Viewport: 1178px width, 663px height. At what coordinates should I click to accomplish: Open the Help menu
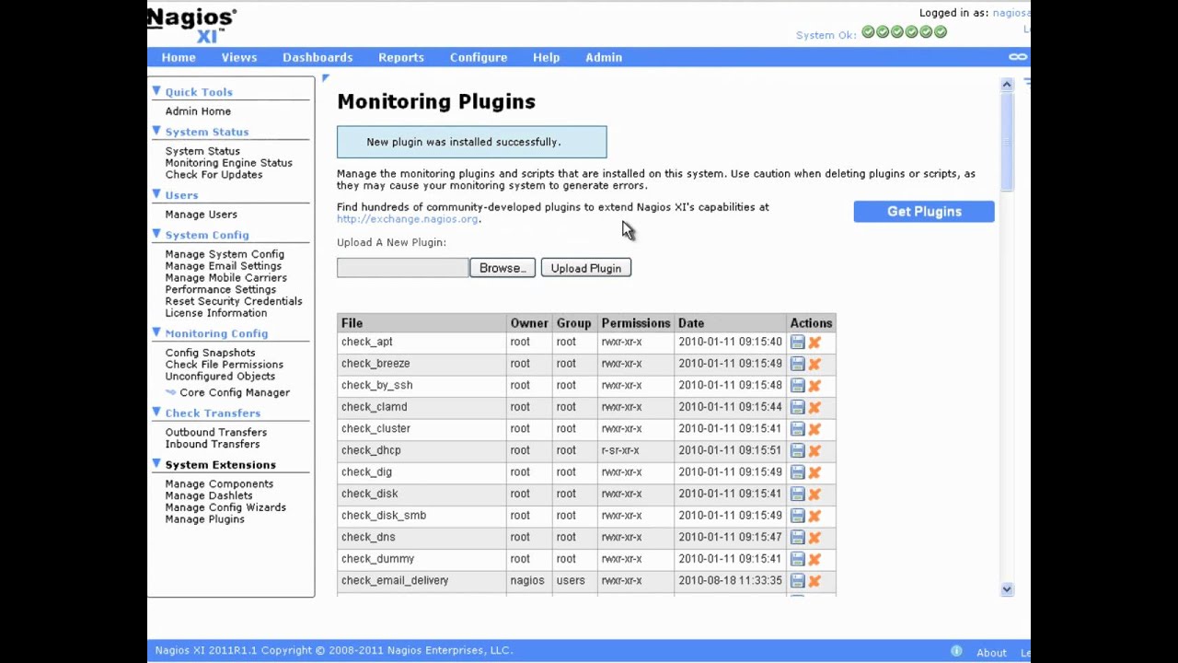point(546,57)
